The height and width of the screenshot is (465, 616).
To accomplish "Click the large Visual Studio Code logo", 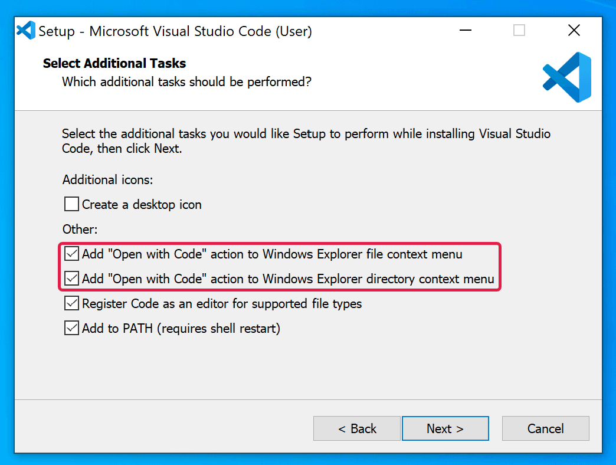I will tap(567, 77).
